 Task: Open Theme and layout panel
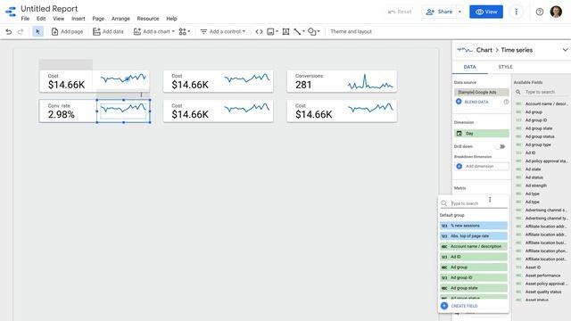click(351, 32)
